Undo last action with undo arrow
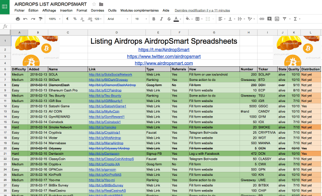322x196 pixels. point(25,19)
